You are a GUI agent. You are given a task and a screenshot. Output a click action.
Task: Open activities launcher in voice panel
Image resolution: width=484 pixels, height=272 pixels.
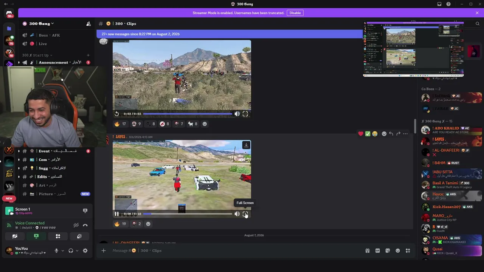[x=58, y=236]
